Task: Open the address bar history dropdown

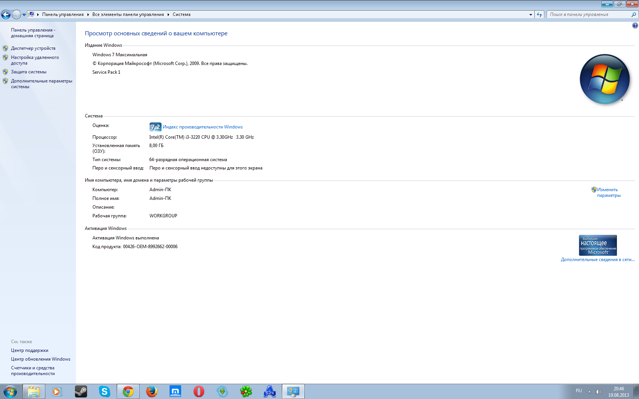Action: pyautogui.click(x=531, y=14)
